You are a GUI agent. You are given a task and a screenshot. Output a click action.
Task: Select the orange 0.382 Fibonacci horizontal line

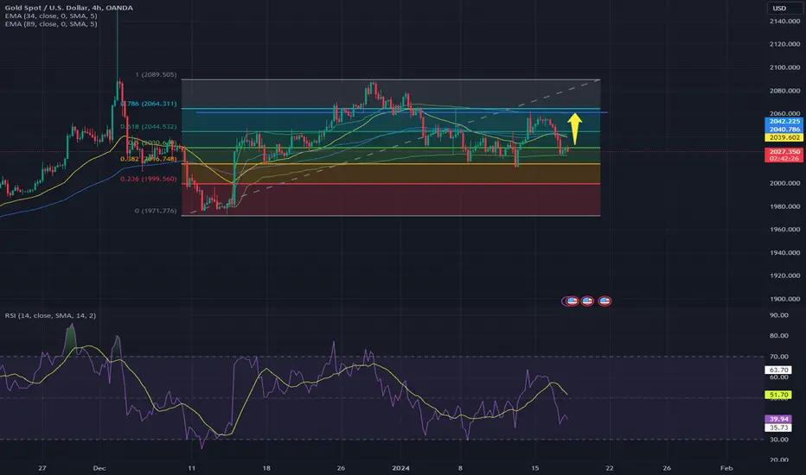391,164
